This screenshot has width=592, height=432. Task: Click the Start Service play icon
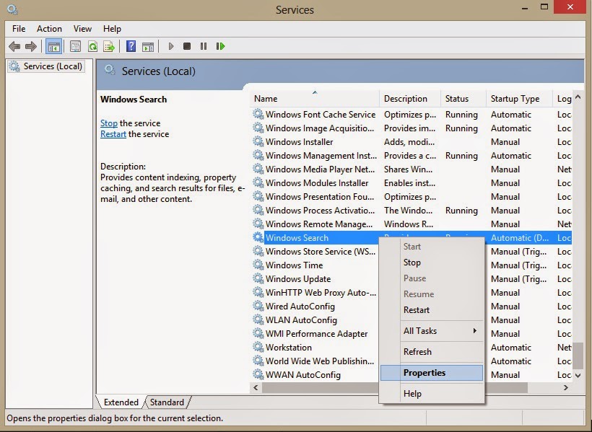coord(171,46)
